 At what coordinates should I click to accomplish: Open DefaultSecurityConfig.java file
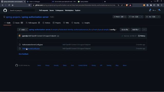point(31,49)
